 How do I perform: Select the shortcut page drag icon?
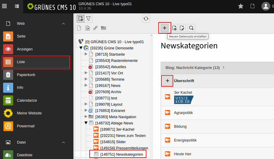click(x=87, y=28)
